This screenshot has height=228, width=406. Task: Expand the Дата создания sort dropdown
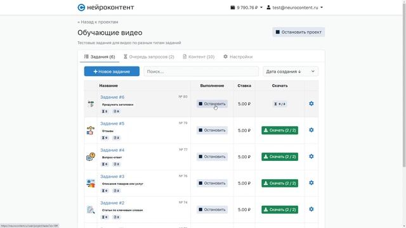[291, 72]
